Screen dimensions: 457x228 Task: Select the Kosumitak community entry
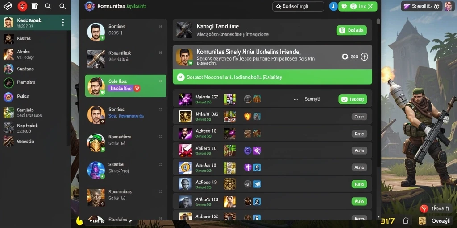click(125, 58)
